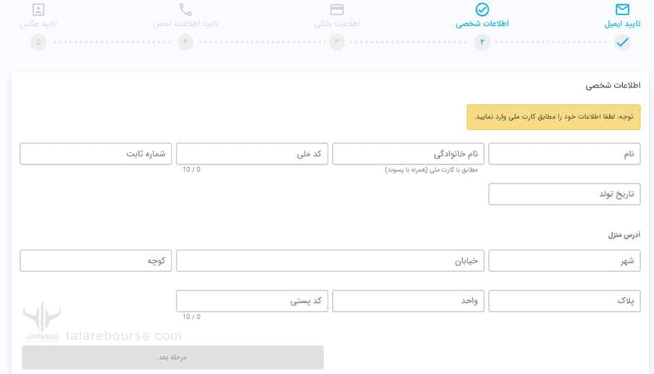654x374 pixels.
Task: Click the کوچه (alley) input field
Action: (96, 260)
